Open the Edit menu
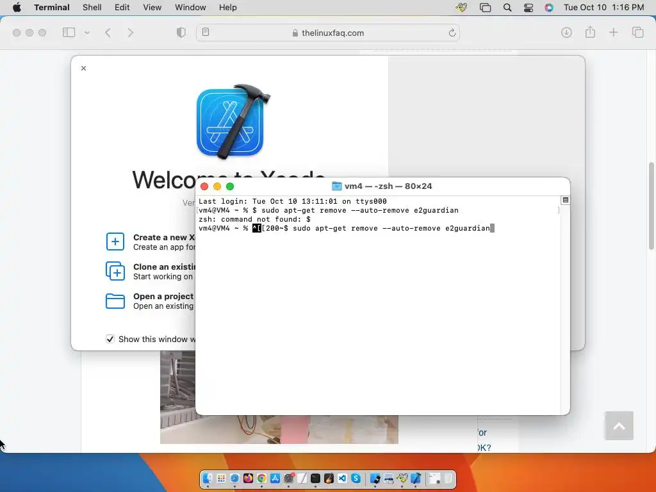This screenshot has width=656, height=492. (x=122, y=8)
